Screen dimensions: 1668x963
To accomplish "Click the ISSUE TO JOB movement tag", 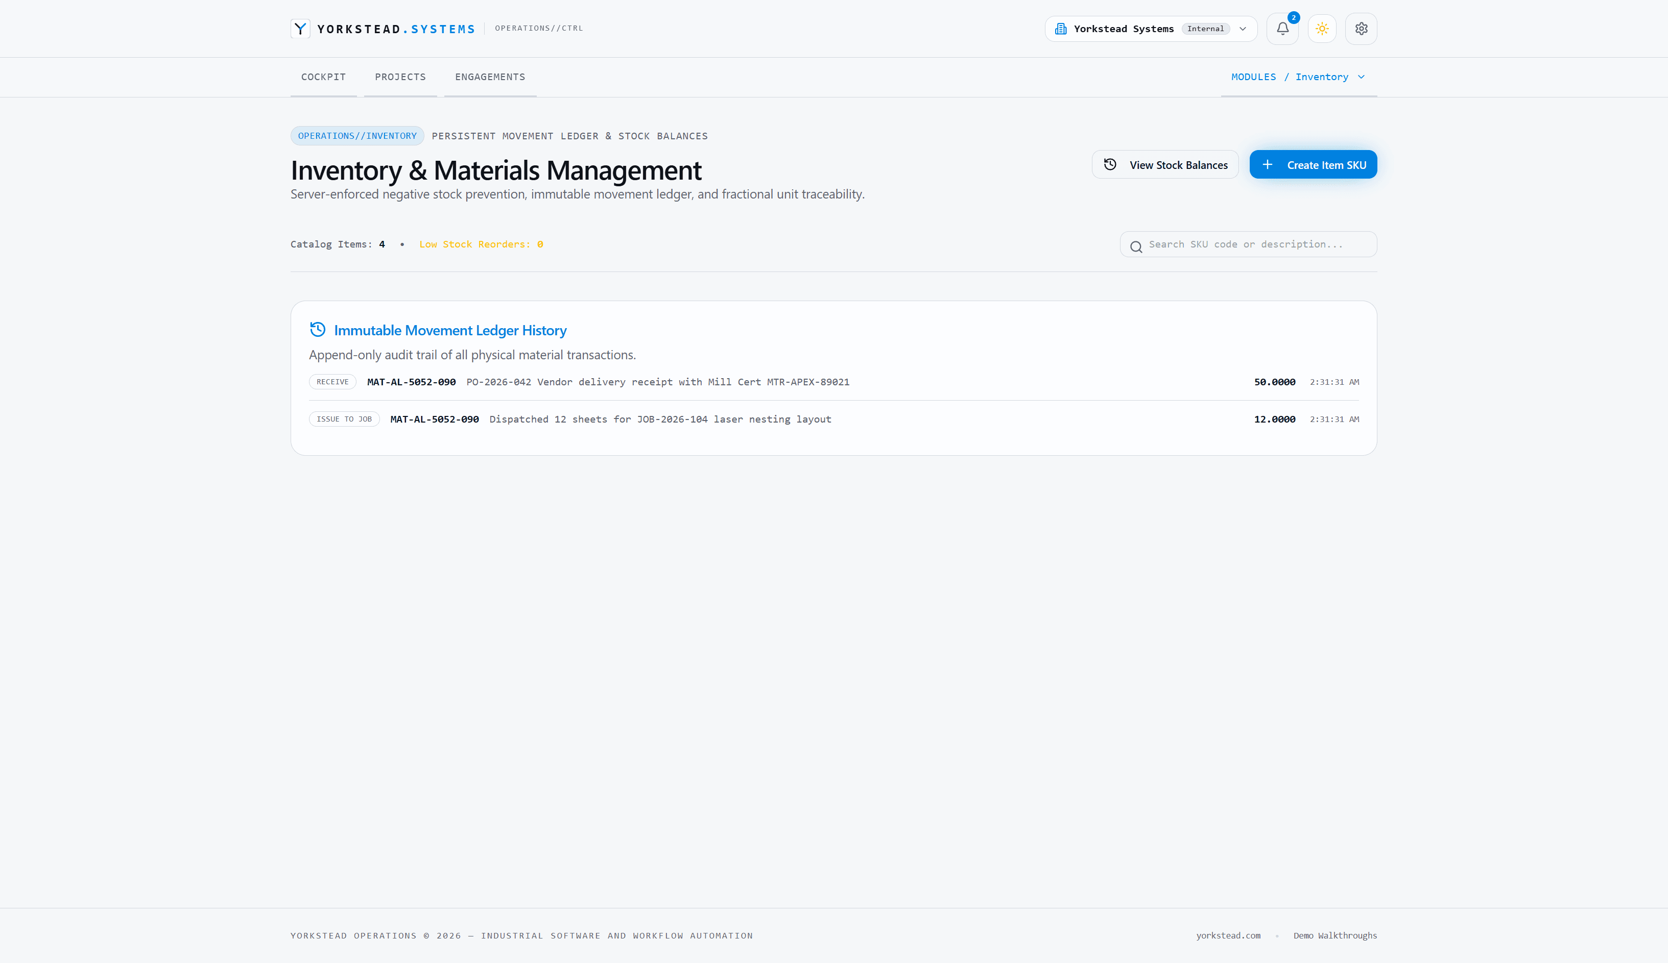I will point(344,419).
